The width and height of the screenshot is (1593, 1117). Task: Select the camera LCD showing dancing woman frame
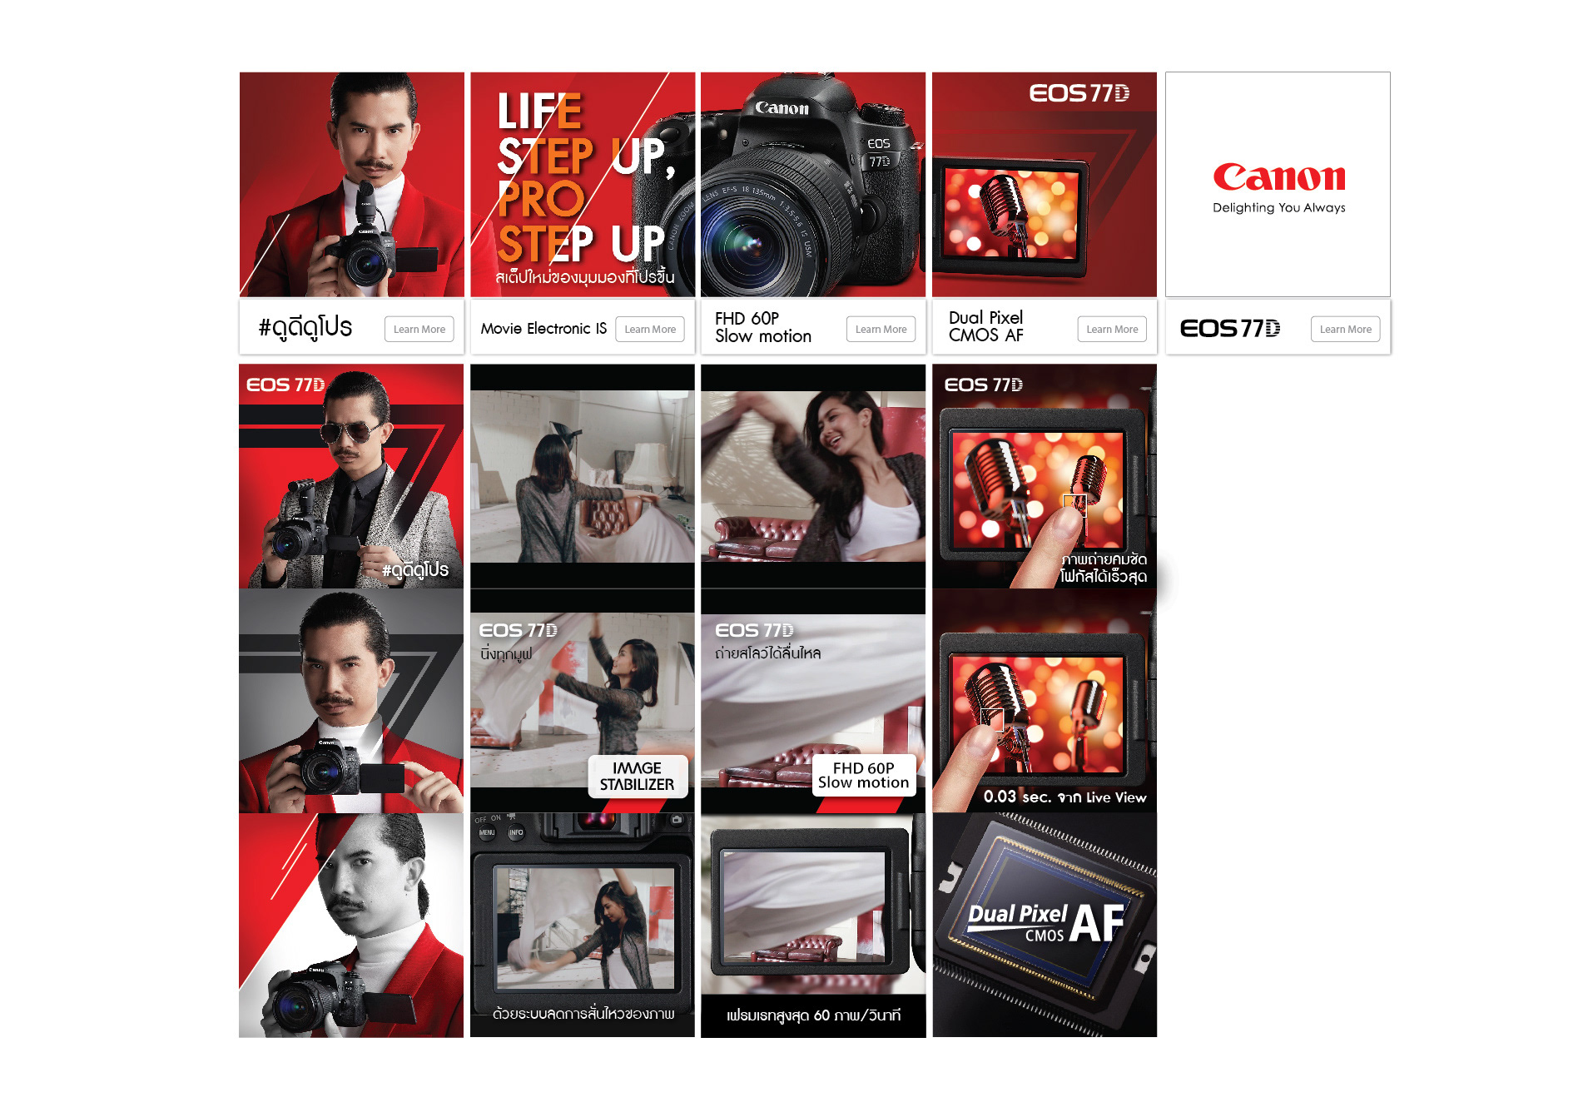[x=583, y=925]
